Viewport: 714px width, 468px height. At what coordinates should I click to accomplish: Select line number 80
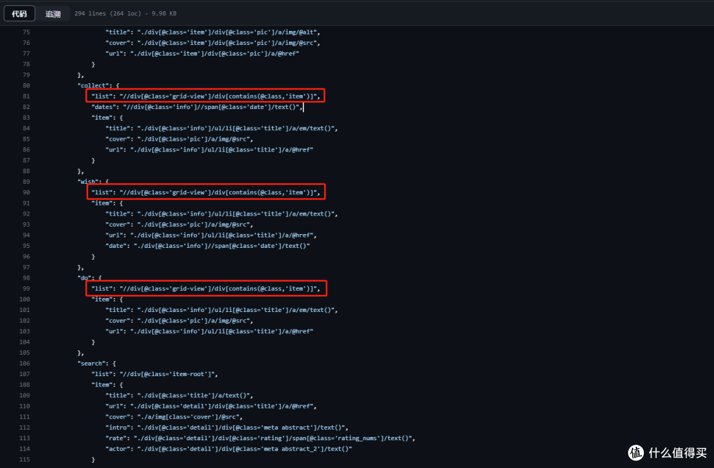(26, 85)
